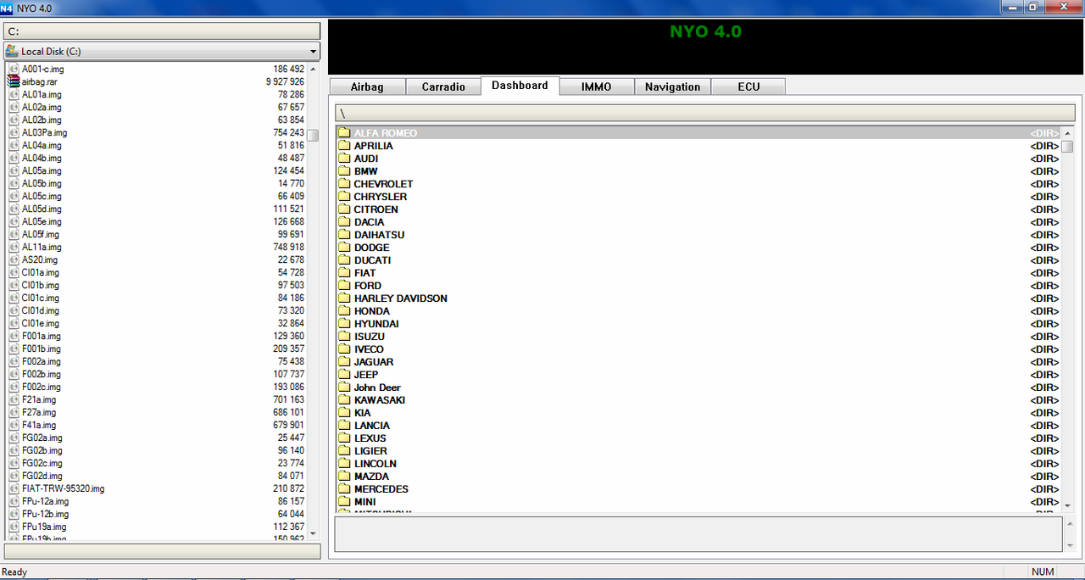The image size is (1085, 580).
Task: Click the MERCEDES folder icon
Action: (x=344, y=489)
